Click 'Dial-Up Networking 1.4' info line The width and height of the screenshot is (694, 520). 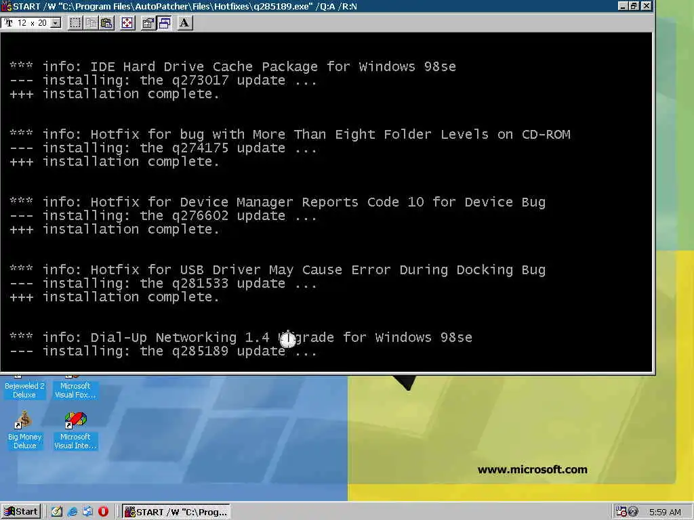coord(241,337)
